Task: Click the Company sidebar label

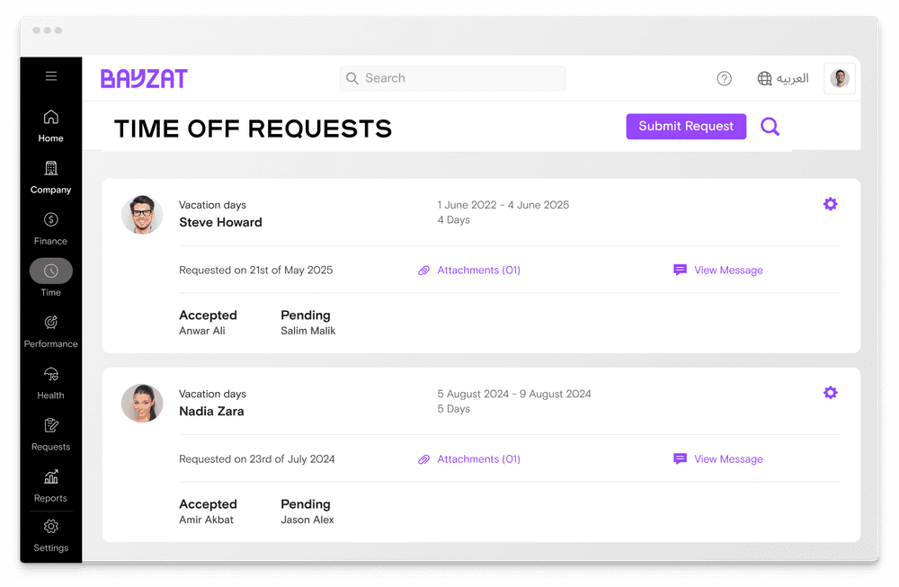Action: point(51,190)
